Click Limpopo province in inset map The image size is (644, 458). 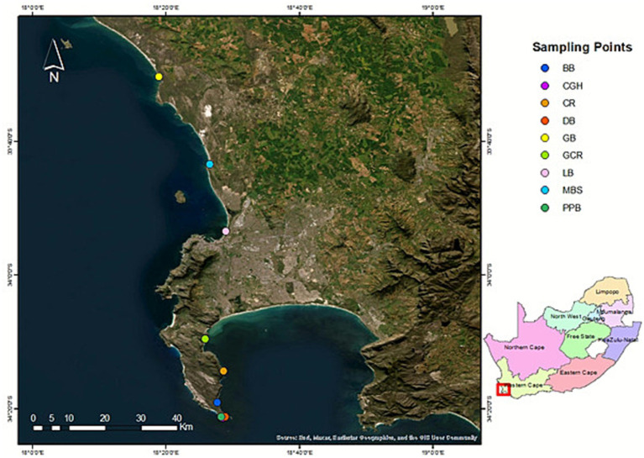pos(607,292)
